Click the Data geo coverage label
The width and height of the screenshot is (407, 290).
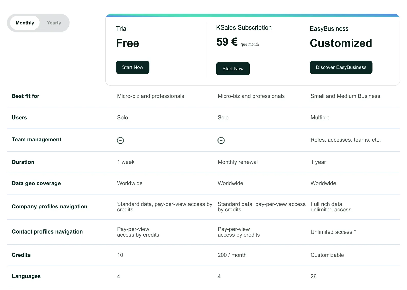coord(36,183)
